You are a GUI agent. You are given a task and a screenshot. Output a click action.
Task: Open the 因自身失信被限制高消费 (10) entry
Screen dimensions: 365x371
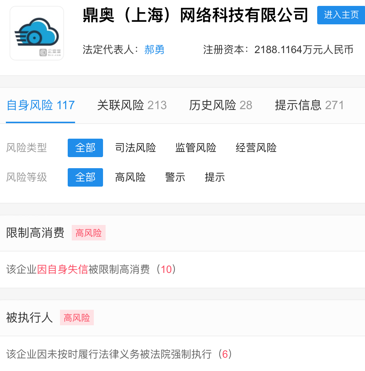pos(91,270)
